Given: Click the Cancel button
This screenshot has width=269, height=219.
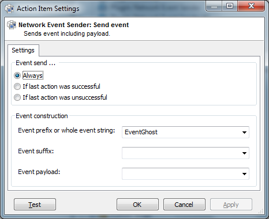Looking at the screenshot, I should tap(184, 205).
